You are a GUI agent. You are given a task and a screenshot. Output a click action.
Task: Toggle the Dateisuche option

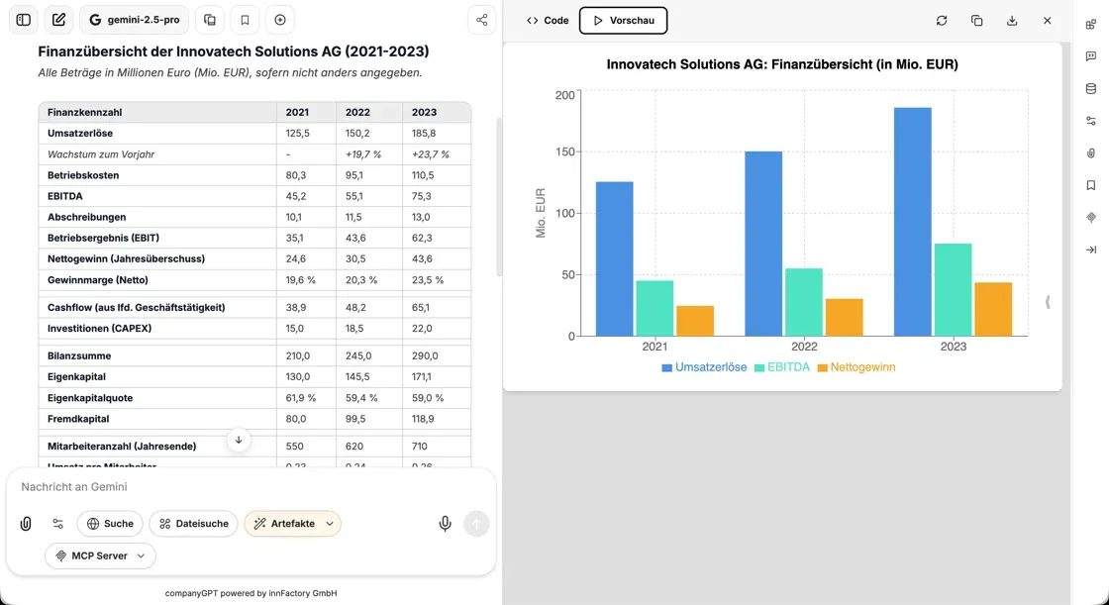194,524
